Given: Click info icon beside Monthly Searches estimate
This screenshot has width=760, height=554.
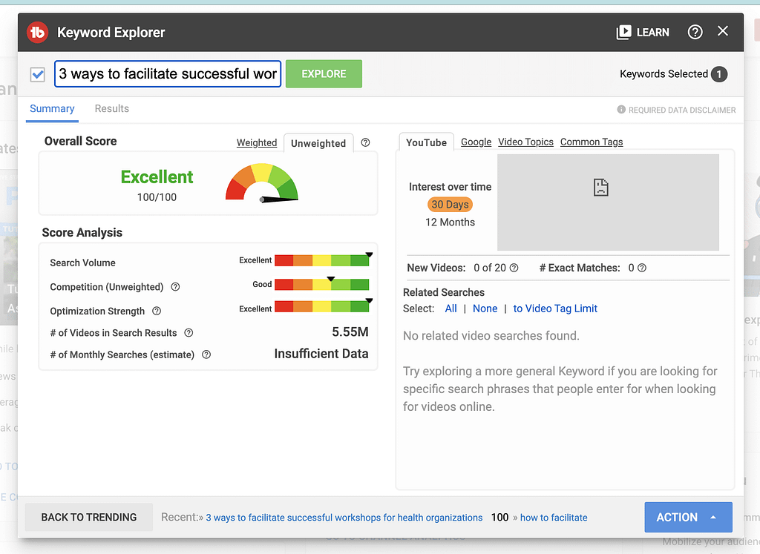Looking at the screenshot, I should 206,355.
